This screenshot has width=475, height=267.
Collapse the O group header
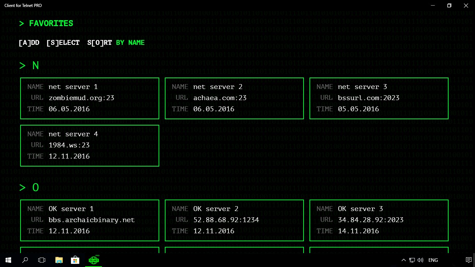click(29, 187)
